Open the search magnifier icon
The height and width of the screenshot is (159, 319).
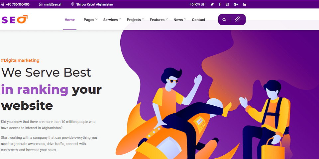[224, 20]
